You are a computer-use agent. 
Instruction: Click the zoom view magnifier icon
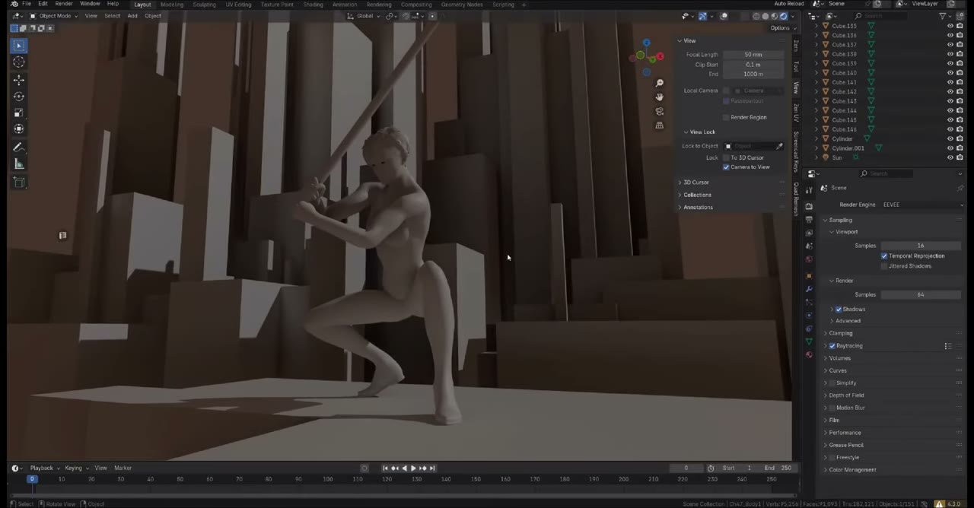(660, 83)
